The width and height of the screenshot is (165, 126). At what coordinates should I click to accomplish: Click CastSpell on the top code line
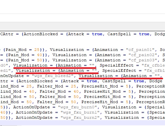click(119, 34)
